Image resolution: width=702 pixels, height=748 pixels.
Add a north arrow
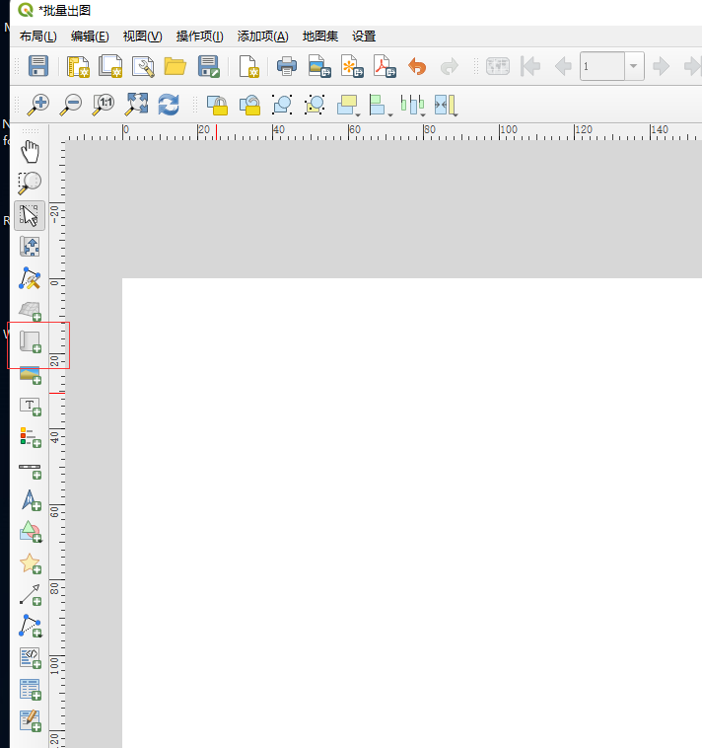pyautogui.click(x=31, y=500)
